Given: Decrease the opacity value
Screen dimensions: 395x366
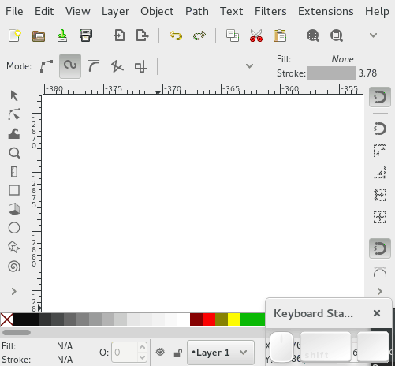Looking at the screenshot, I should pyautogui.click(x=142, y=357).
